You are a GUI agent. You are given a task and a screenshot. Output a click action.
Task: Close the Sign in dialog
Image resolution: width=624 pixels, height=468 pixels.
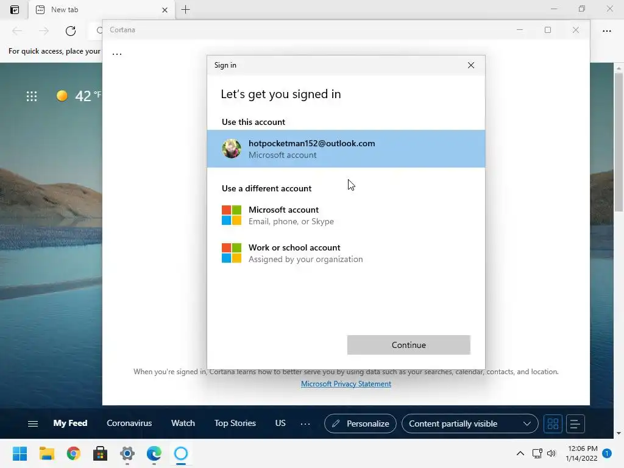[471, 65]
